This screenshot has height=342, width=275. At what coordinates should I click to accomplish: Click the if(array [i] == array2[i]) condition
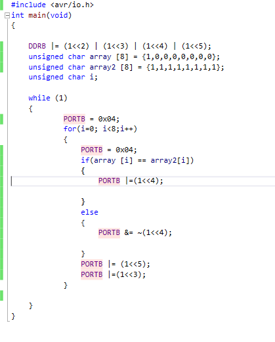[137, 160]
